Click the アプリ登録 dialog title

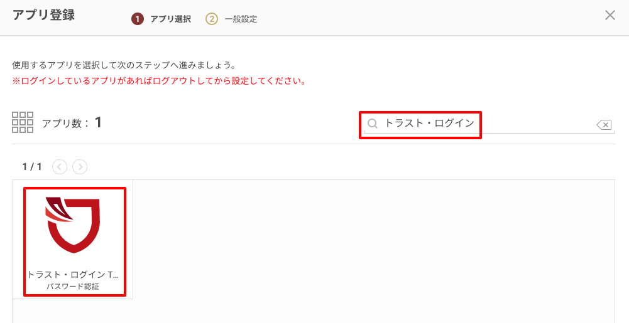pyautogui.click(x=44, y=15)
